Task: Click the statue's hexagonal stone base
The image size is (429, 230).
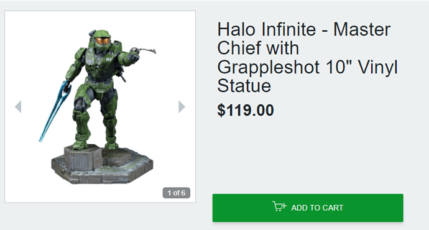Action: tap(103, 165)
